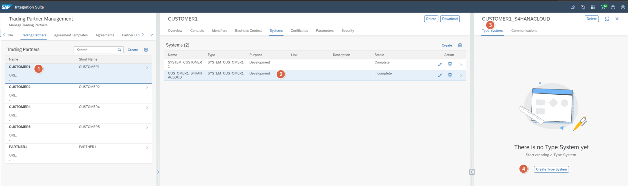Click the search magnifier in Trading Partners
The image size is (628, 186).
click(120, 50)
